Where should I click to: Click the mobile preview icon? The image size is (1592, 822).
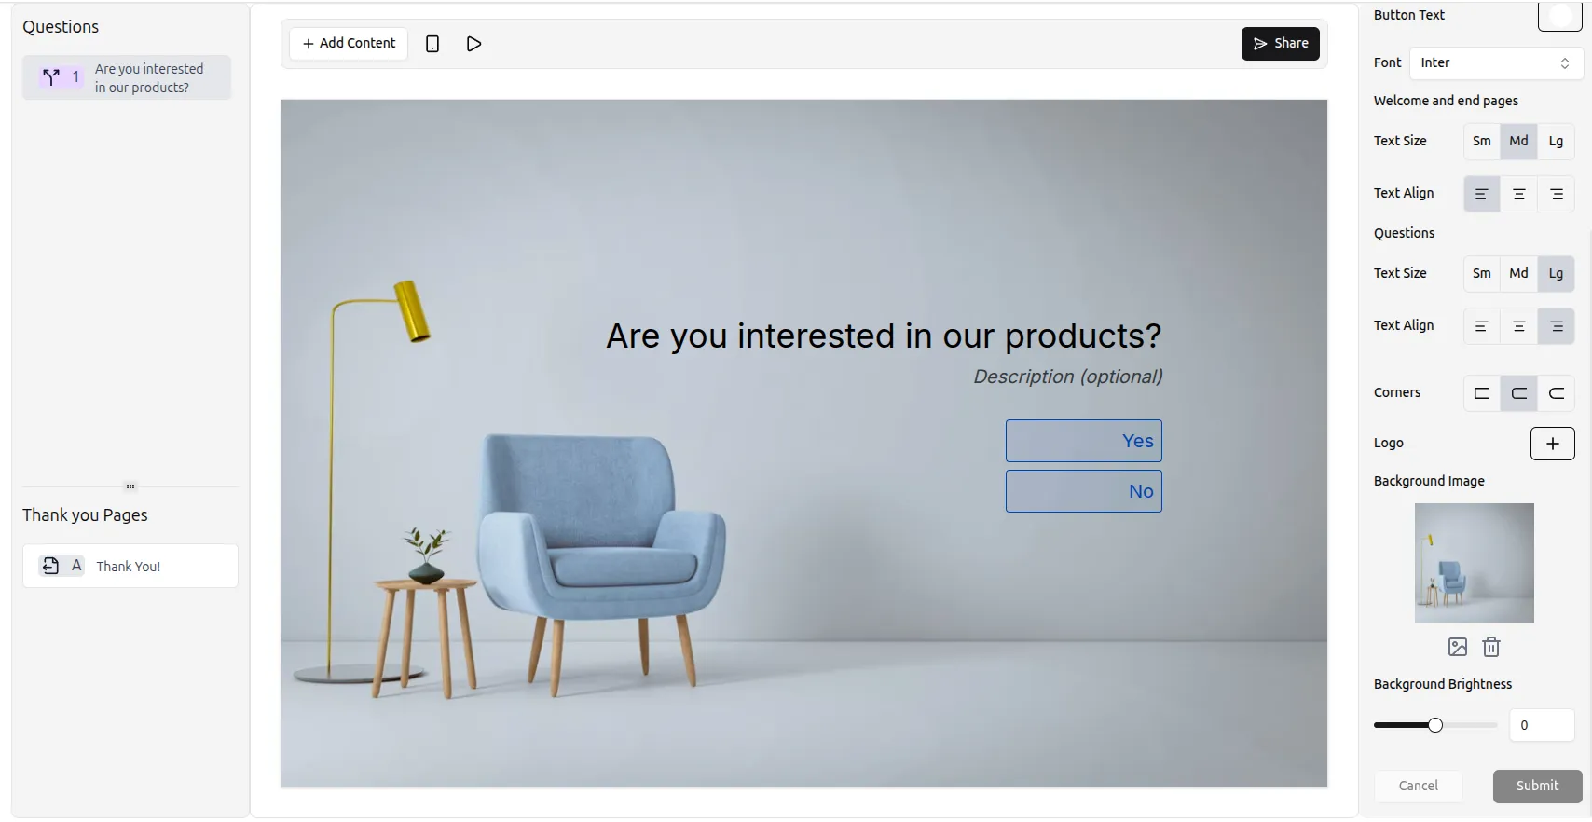click(432, 44)
